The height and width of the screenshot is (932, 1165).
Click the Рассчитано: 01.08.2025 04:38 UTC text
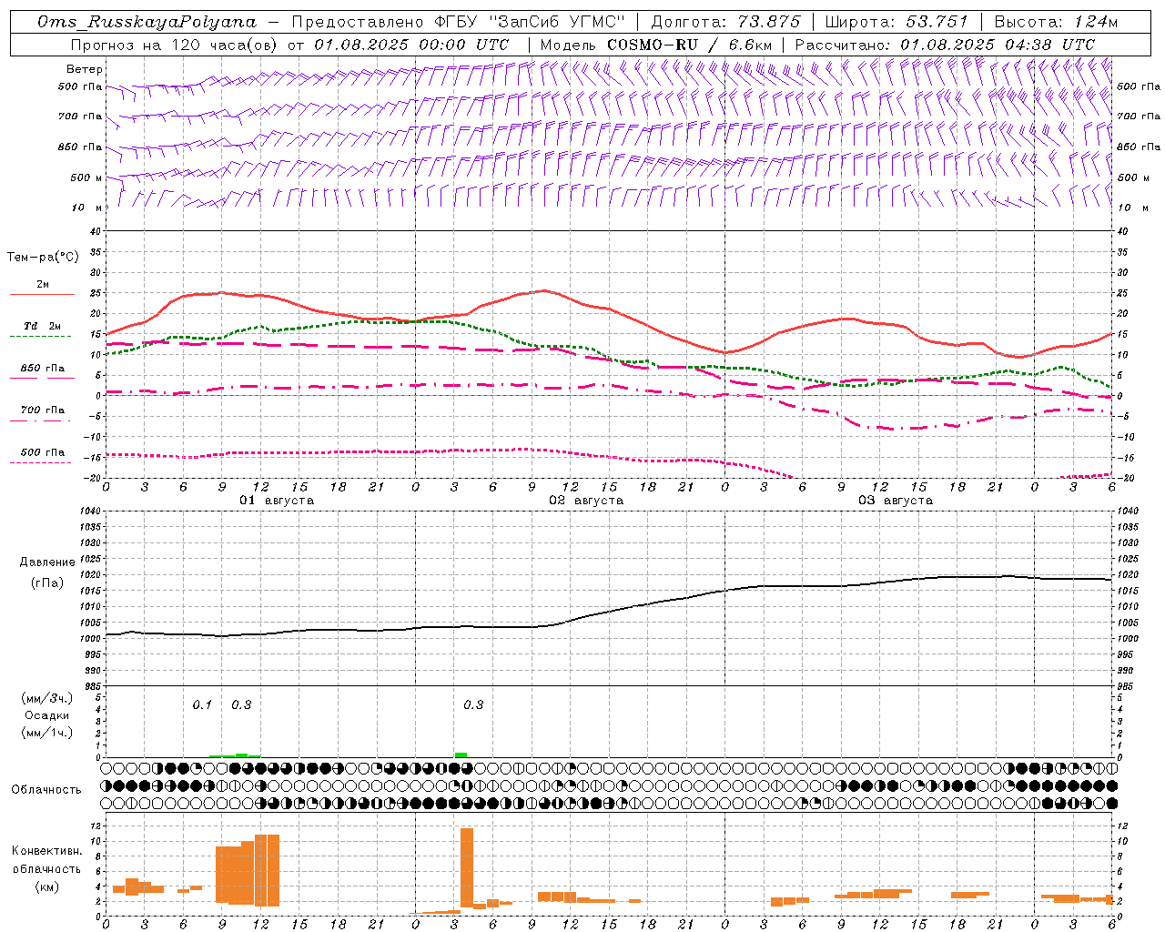[x=945, y=45]
